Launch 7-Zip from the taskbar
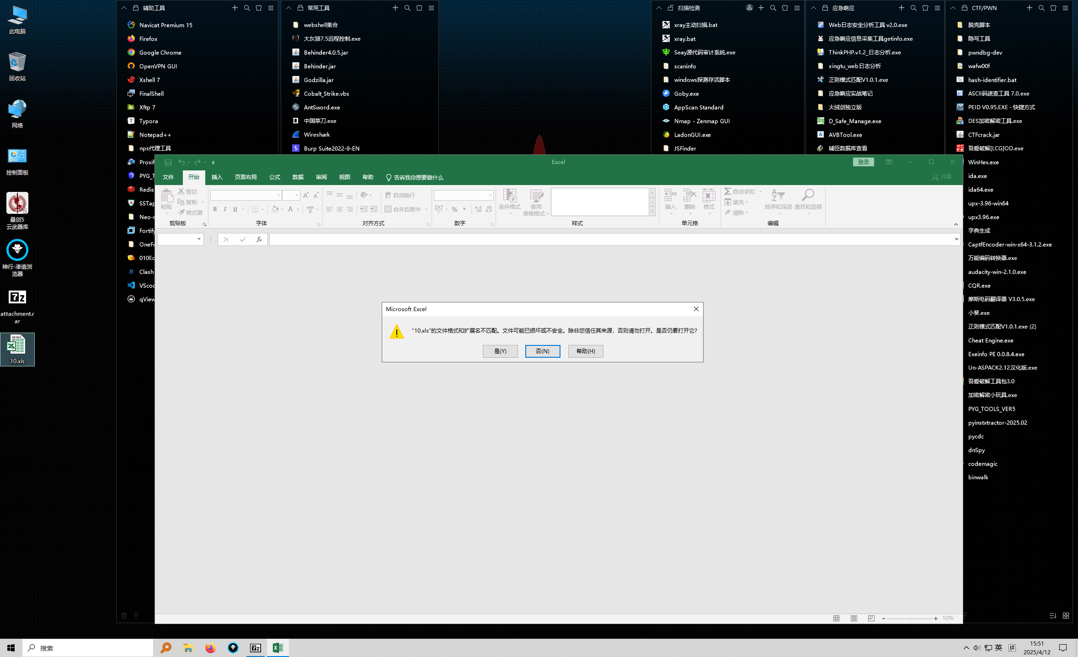The image size is (1078, 657). (x=256, y=648)
